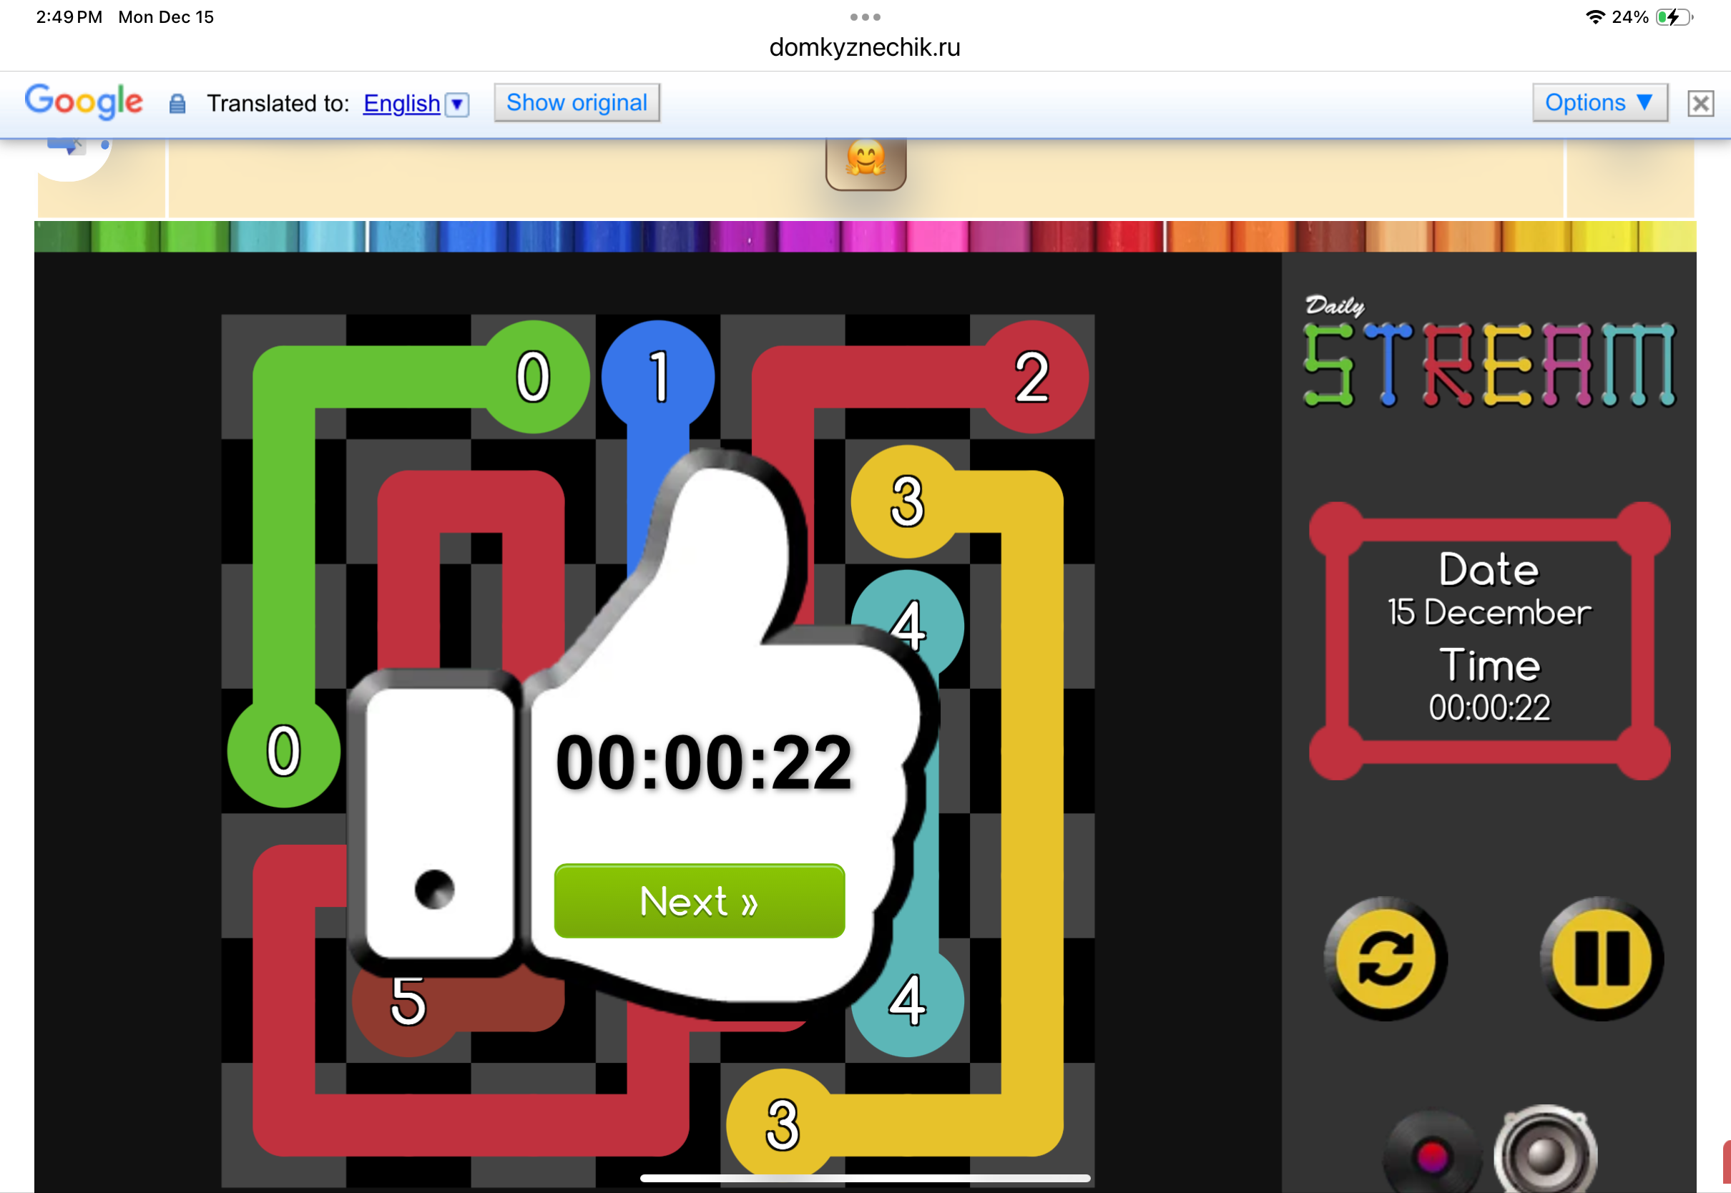Viewport: 1731px width, 1193px height.
Task: Click the red record button
Action: coord(1431,1156)
